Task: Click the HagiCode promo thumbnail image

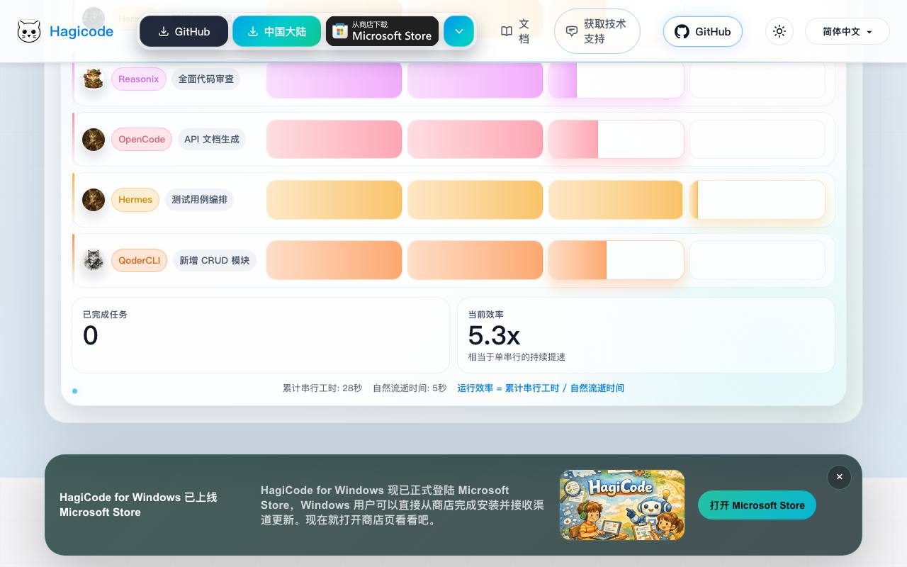Action: (622, 505)
